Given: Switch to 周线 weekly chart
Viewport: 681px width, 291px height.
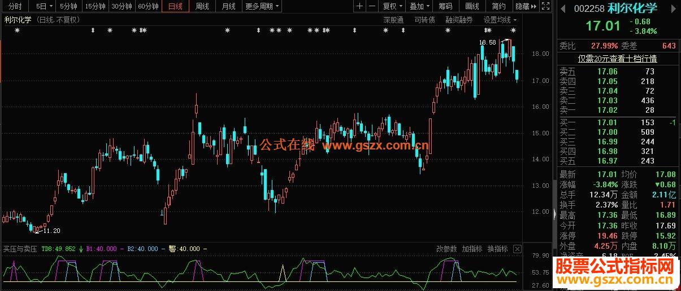Looking at the screenshot, I should (x=202, y=7).
